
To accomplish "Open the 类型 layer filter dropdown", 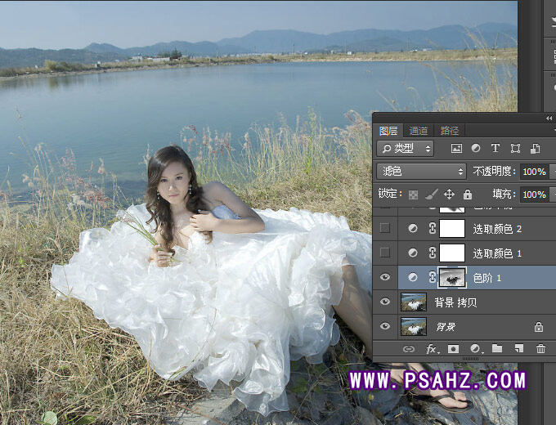I will 406,149.
